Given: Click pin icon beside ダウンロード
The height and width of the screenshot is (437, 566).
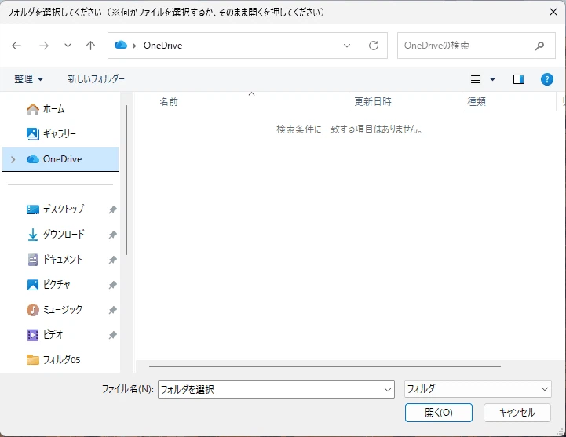Looking at the screenshot, I should click(x=112, y=235).
